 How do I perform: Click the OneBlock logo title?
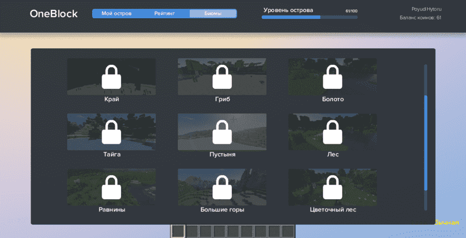(54, 13)
